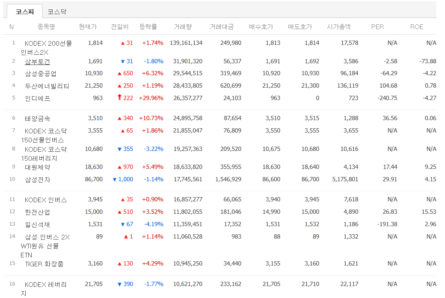Open the 일신석재 stock link
The height and width of the screenshot is (298, 445).
[38, 224]
